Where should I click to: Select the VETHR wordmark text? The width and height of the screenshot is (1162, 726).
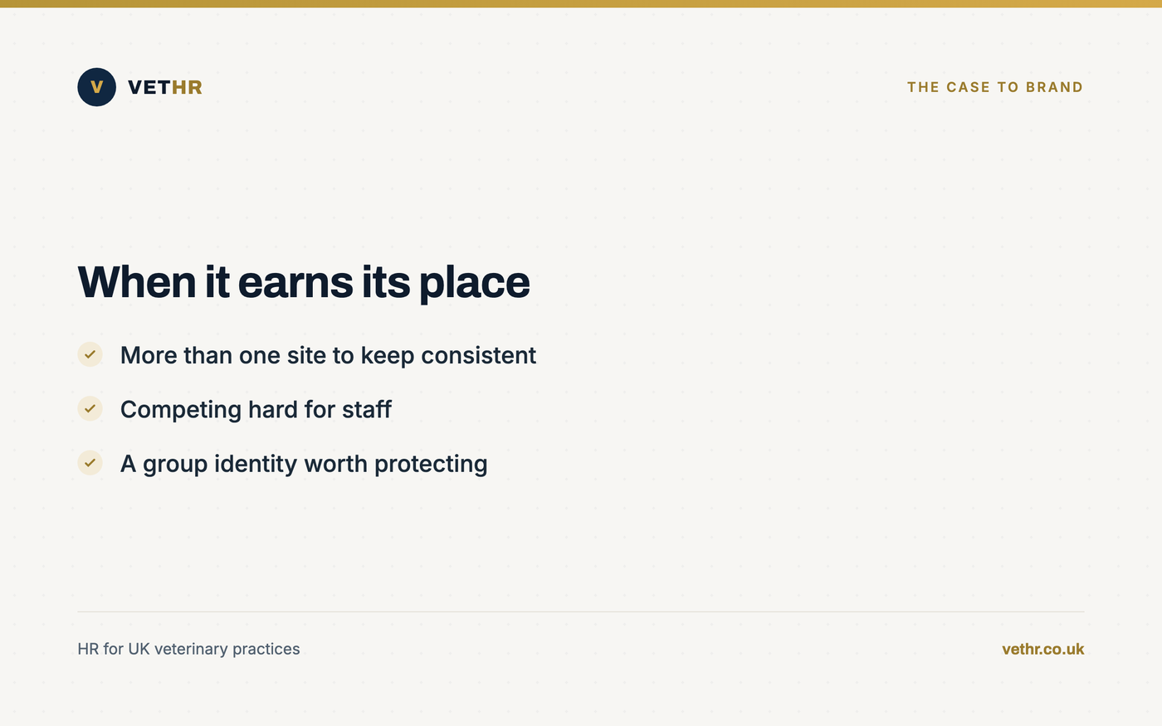[x=165, y=87]
